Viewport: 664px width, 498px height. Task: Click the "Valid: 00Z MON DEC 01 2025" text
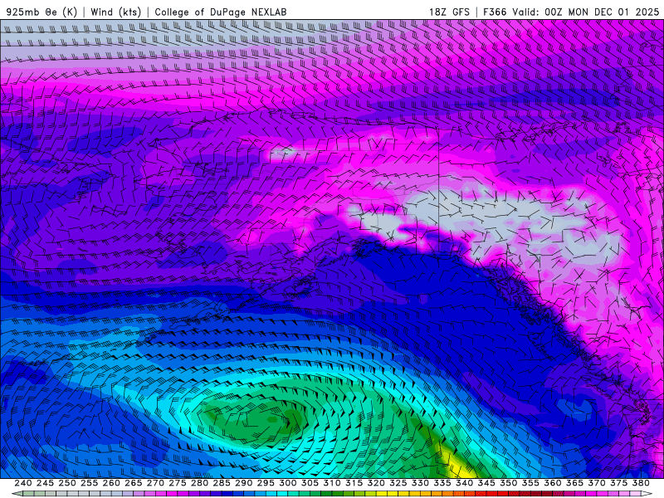pos(586,12)
